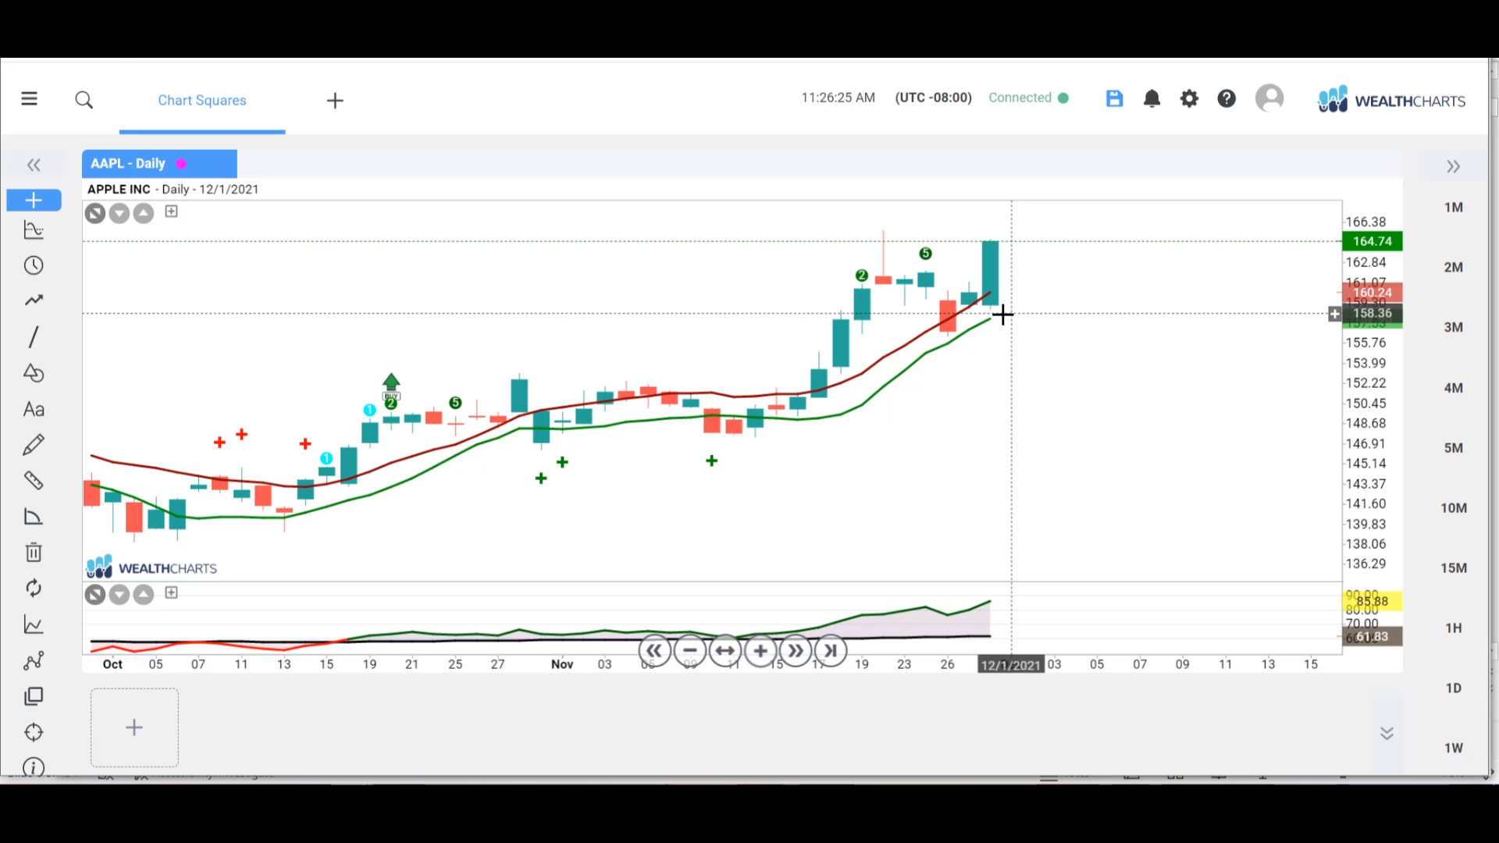Open the indicators chart tool
The width and height of the screenshot is (1499, 843).
(x=34, y=230)
